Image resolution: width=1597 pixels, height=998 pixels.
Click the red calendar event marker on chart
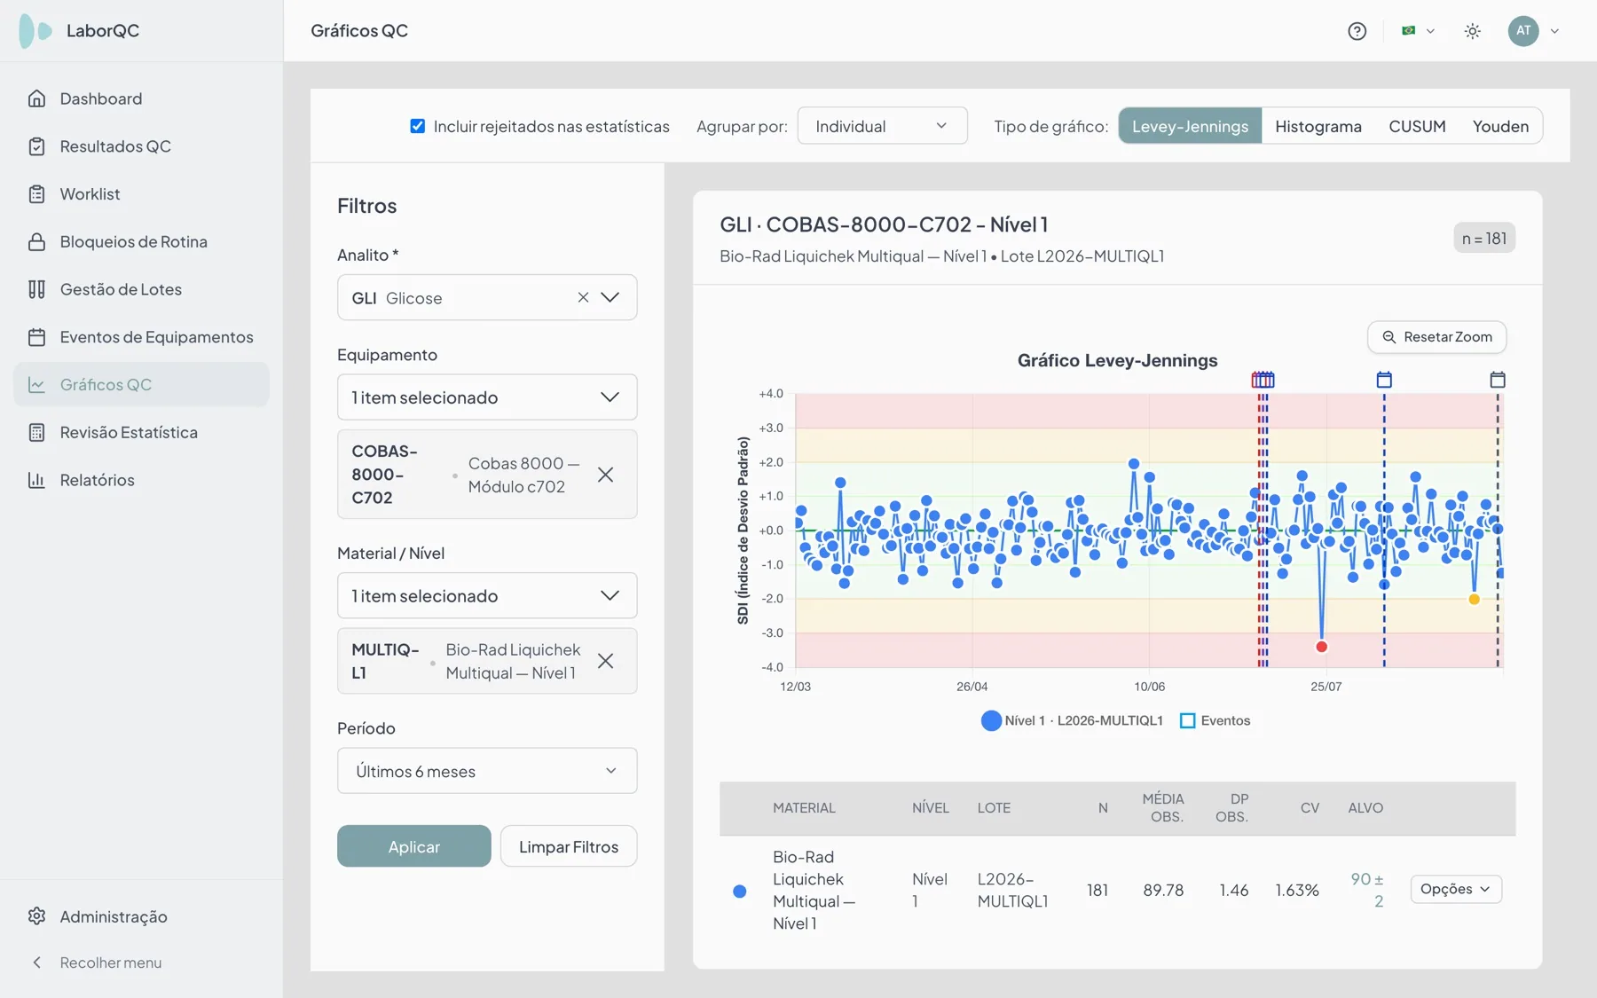[1263, 380]
